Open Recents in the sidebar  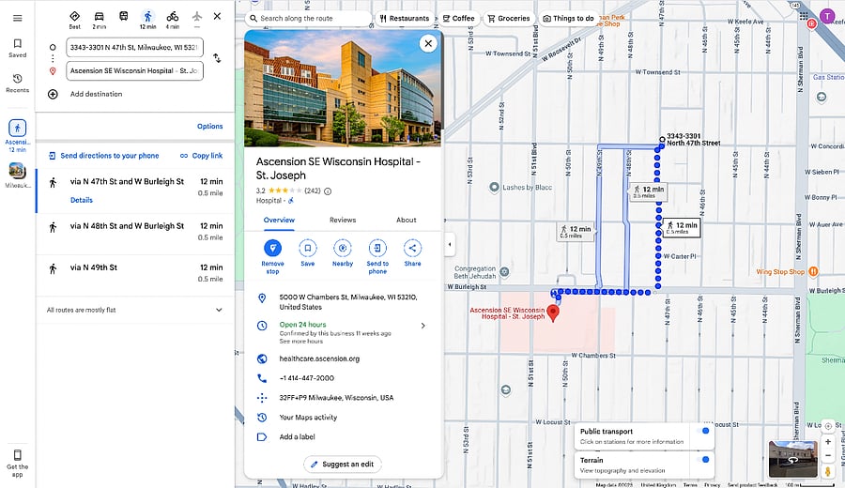[x=17, y=84]
